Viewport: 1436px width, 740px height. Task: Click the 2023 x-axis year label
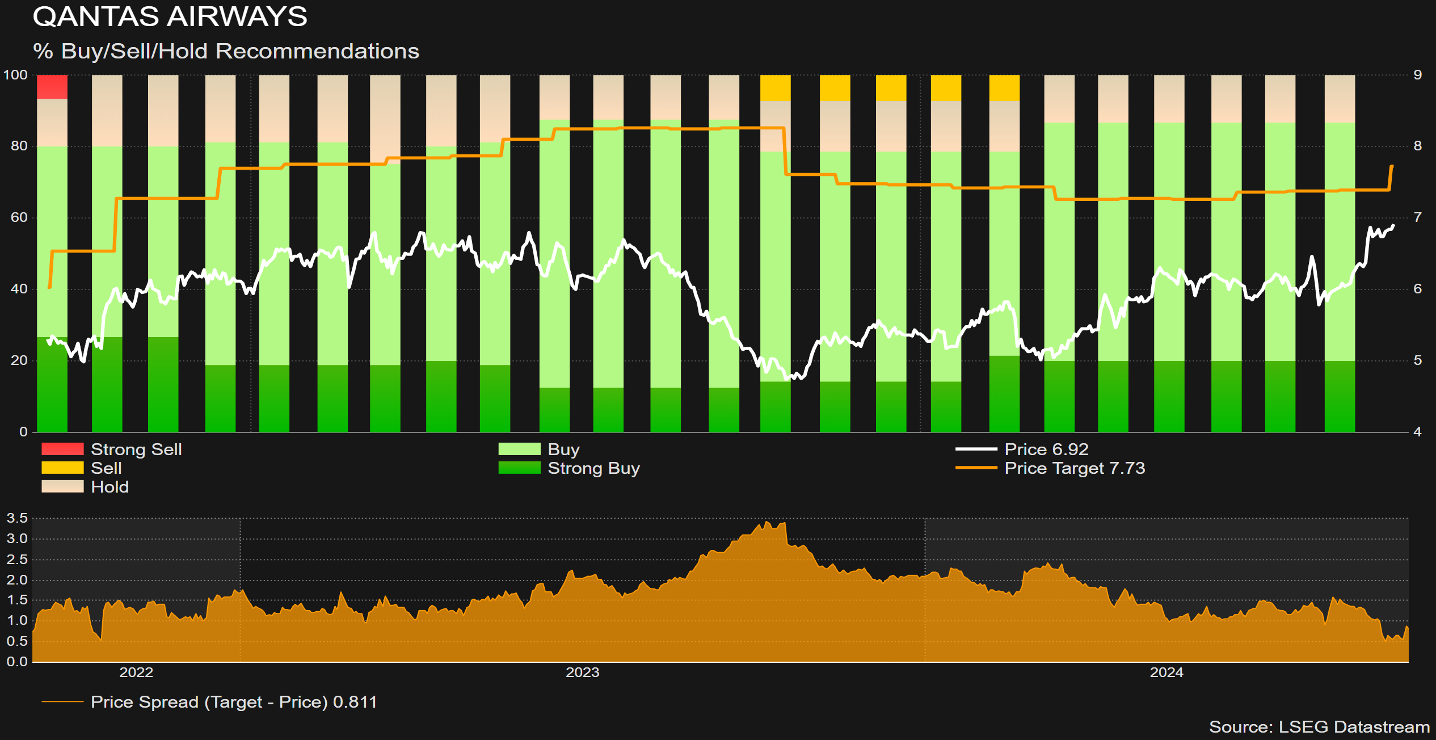583,672
